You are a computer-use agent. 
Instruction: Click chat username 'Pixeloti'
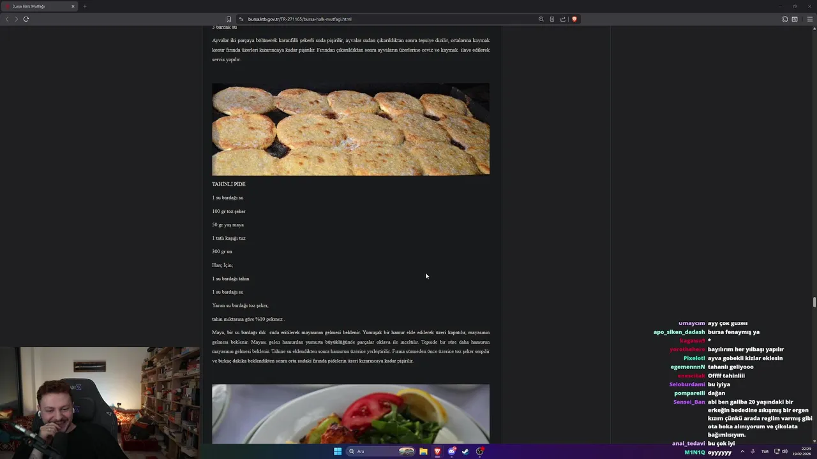pyautogui.click(x=694, y=358)
